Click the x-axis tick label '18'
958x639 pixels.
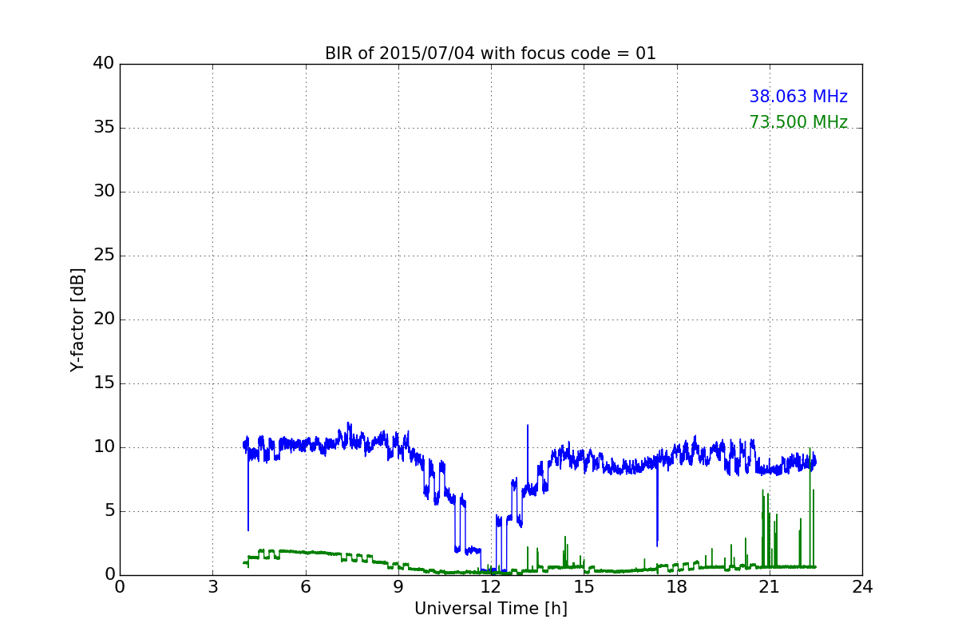676,587
